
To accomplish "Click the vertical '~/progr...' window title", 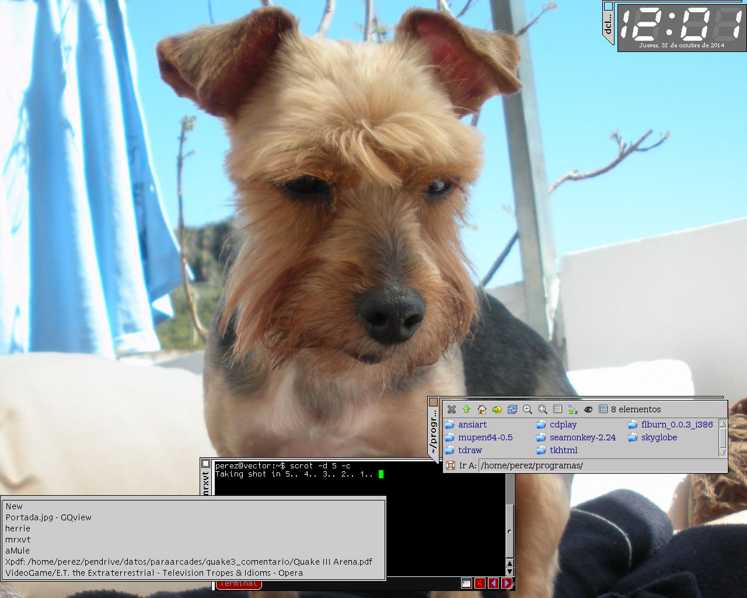I will (433, 432).
